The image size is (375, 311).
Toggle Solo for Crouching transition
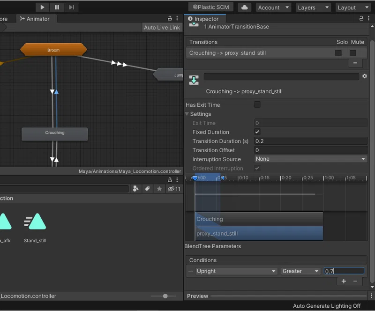click(x=338, y=53)
